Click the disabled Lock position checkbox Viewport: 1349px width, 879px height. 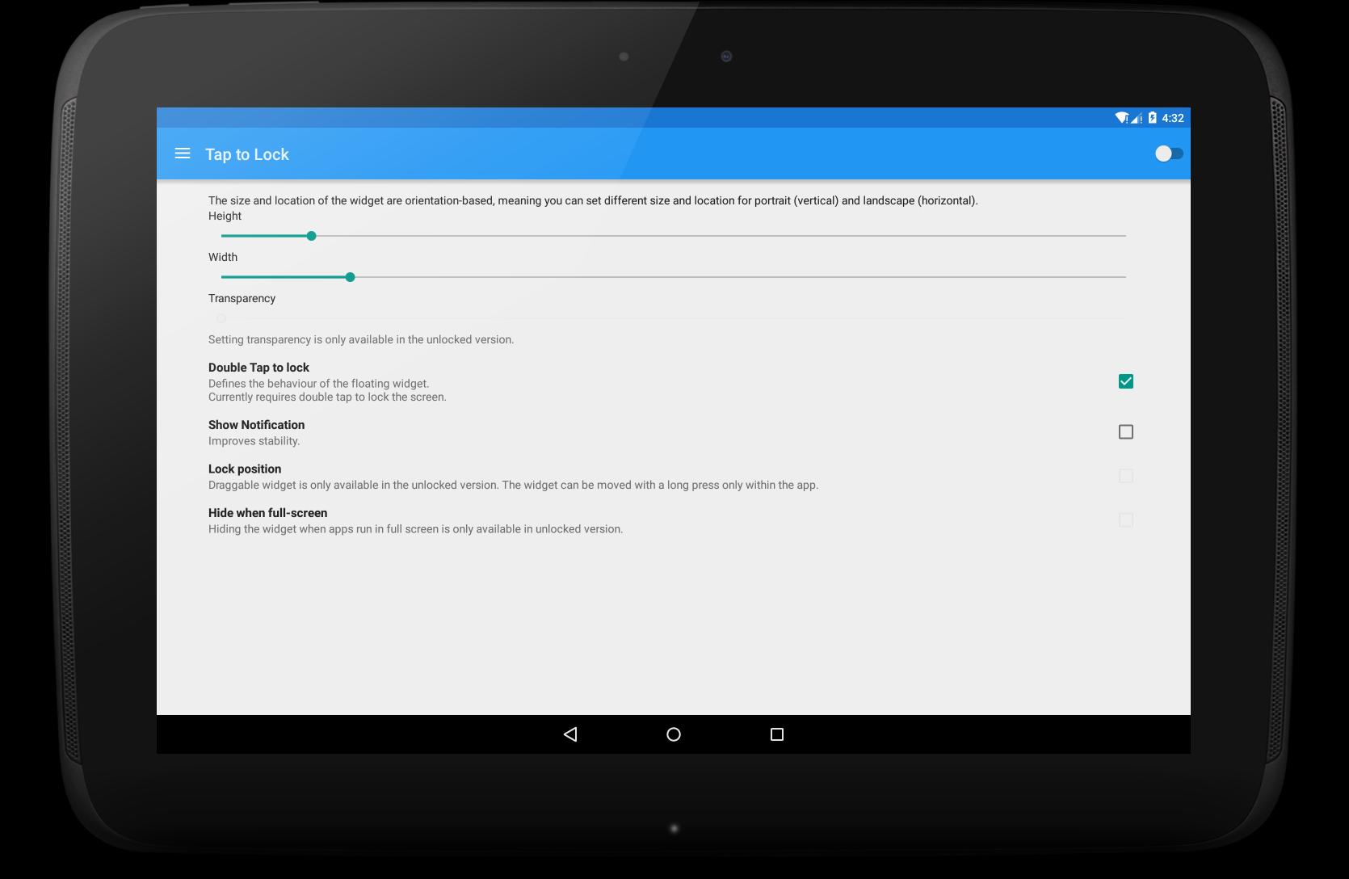pos(1125,477)
